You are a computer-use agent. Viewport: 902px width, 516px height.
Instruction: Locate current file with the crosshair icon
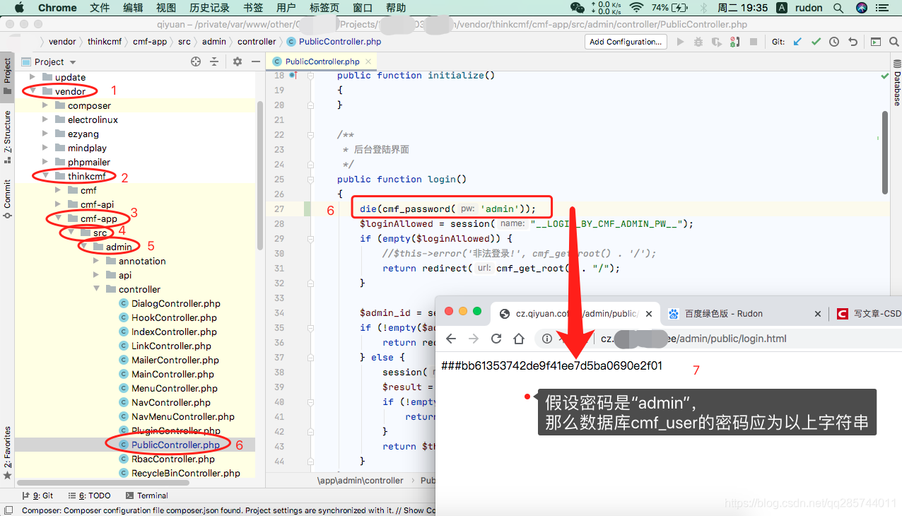(x=195, y=61)
